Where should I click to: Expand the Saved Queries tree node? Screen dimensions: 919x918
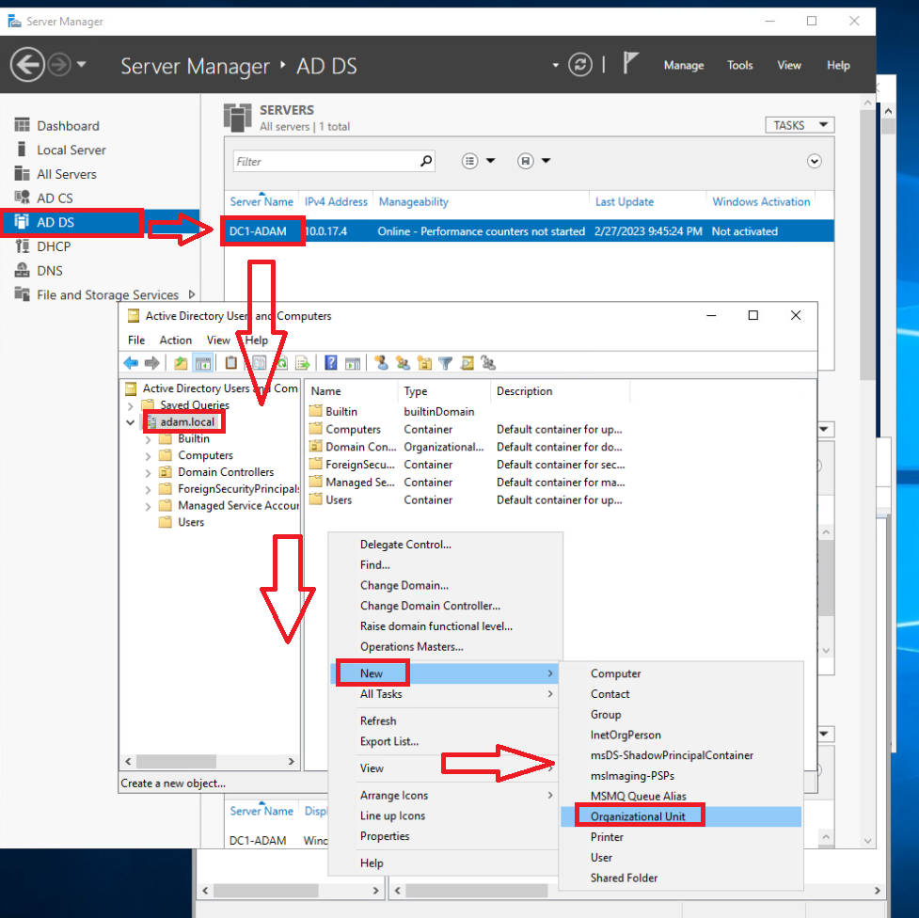130,405
